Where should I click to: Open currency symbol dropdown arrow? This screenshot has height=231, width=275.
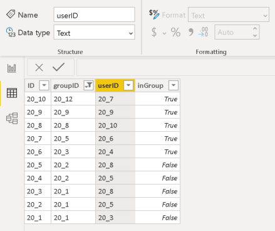tap(165, 33)
